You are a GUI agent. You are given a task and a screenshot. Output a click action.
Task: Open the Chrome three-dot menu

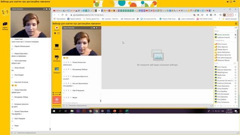(x=236, y=15)
